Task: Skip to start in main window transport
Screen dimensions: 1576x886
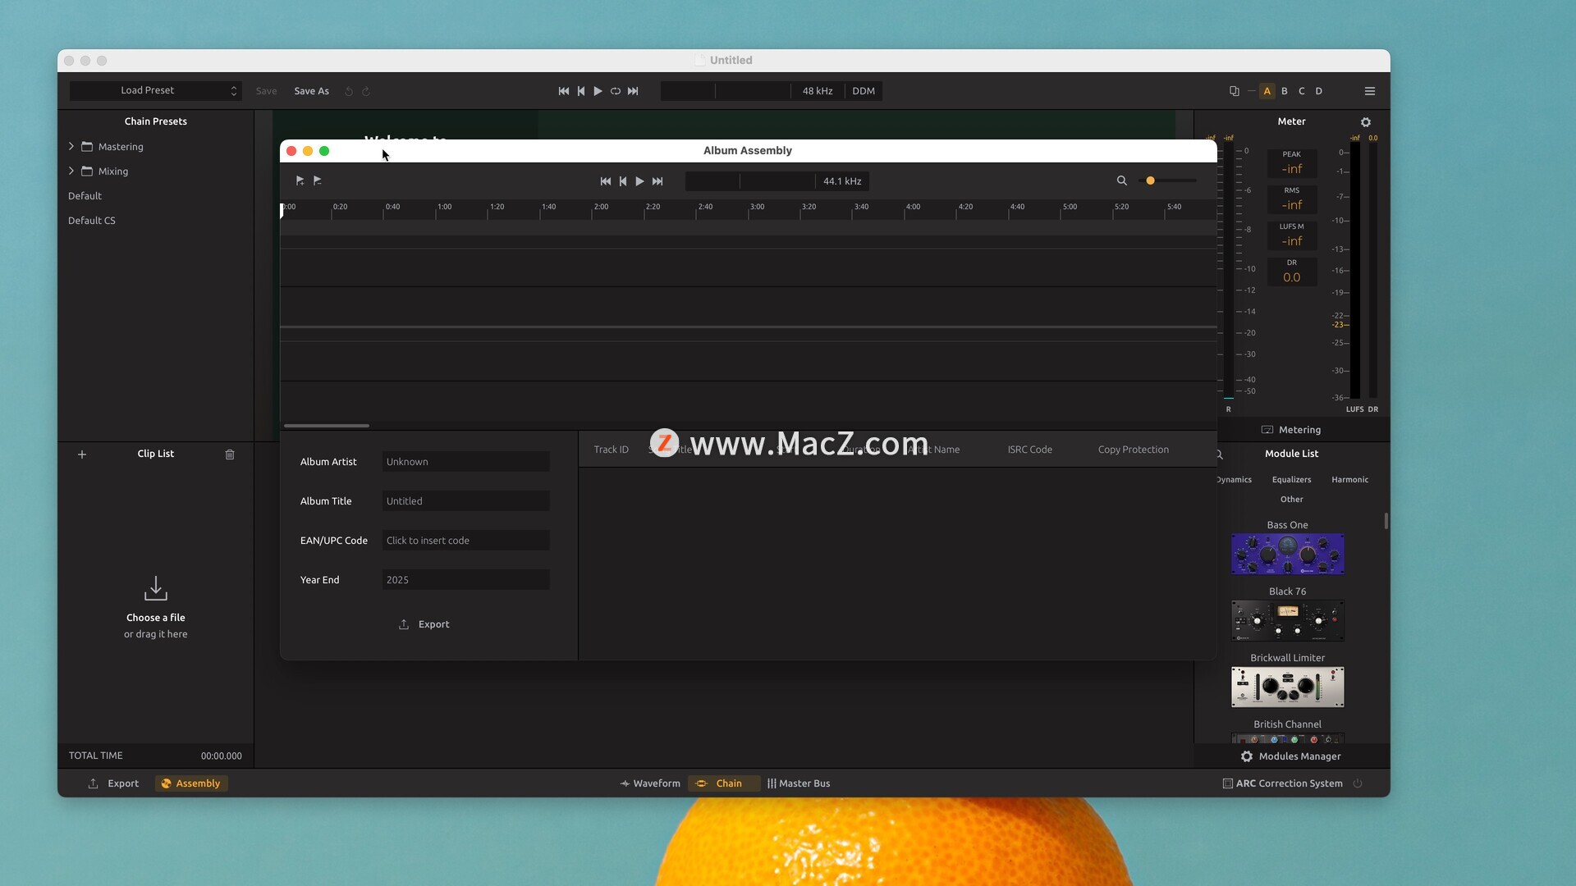Action: click(x=564, y=91)
